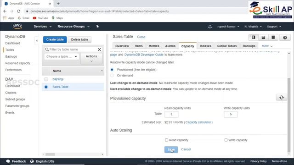Switch to the Backups tab
Image resolution: width=294 pixels, height=165 pixels.
pos(249,46)
